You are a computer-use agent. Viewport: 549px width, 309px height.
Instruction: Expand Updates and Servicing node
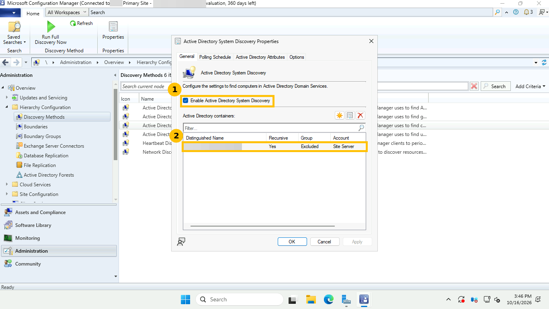tap(7, 98)
